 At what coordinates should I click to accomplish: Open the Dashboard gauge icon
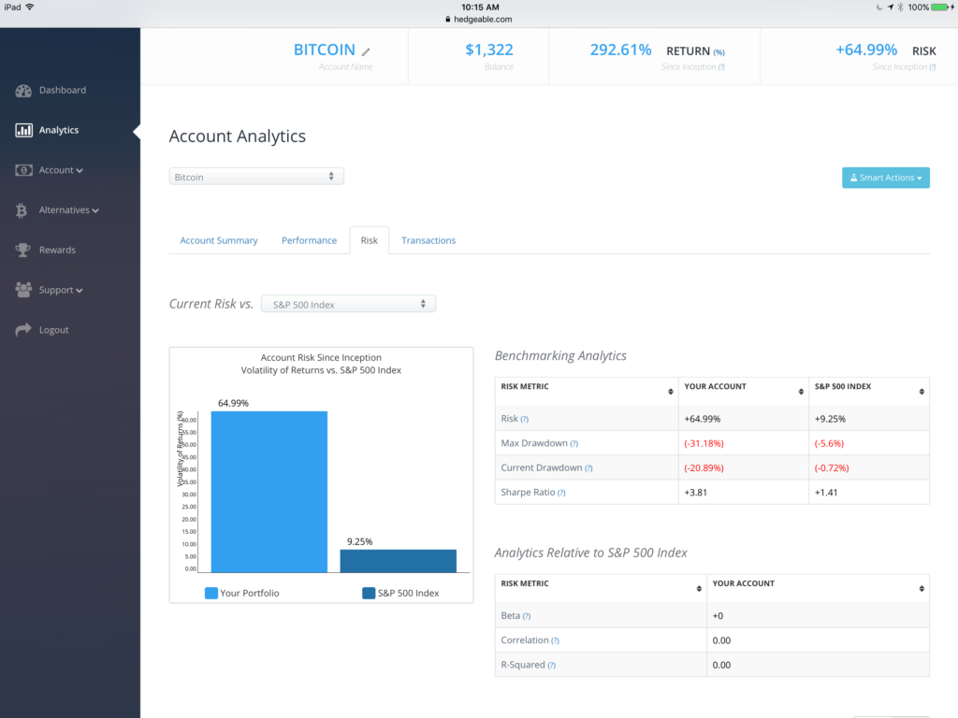pos(23,91)
